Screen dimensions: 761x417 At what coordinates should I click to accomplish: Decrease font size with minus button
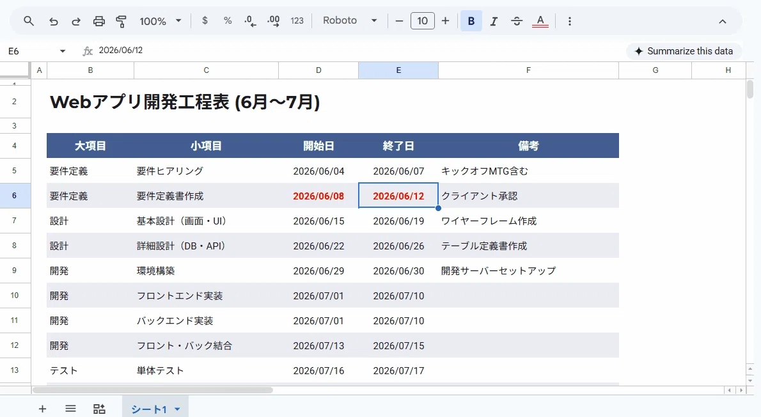point(399,21)
